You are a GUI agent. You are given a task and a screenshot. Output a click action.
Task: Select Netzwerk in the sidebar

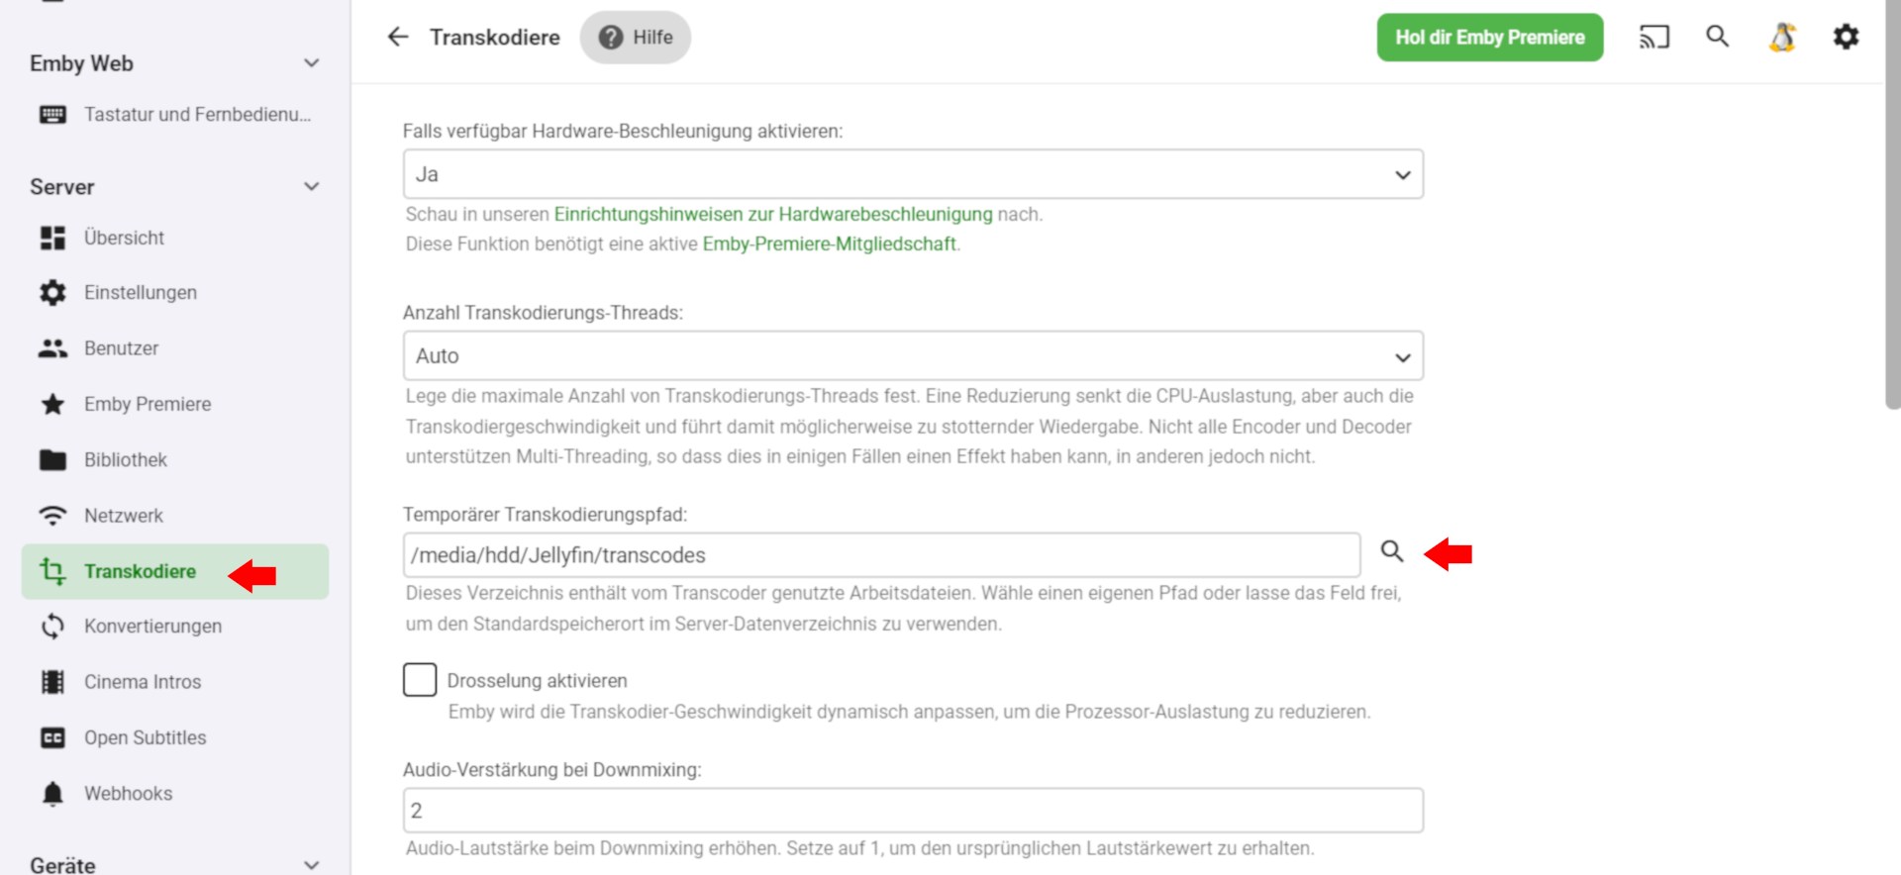(x=124, y=516)
